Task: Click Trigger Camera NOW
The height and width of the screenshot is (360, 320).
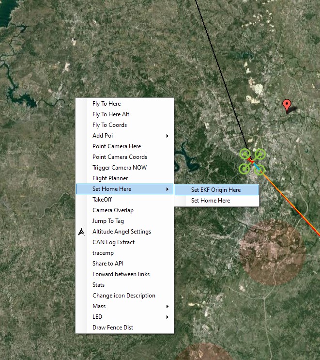Action: pos(120,168)
